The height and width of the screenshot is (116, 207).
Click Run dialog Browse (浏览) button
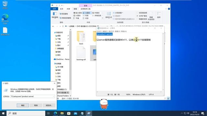coord(49,105)
